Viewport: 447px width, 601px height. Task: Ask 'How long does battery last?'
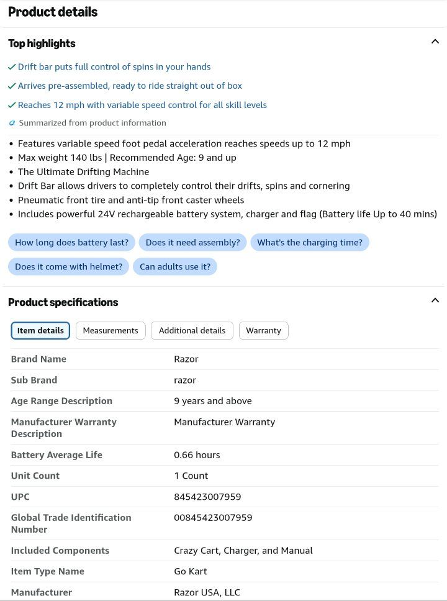click(71, 242)
